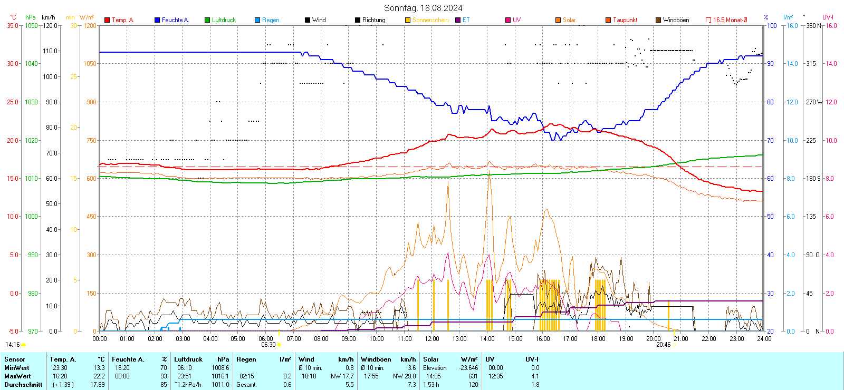844x390 pixels.
Task: Click the light blue Regen legend square
Action: click(257, 20)
